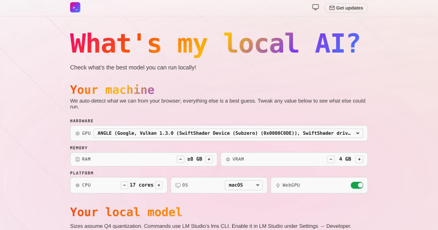Click the tagline about best model locally
The height and width of the screenshot is (230, 438).
(x=133, y=67)
